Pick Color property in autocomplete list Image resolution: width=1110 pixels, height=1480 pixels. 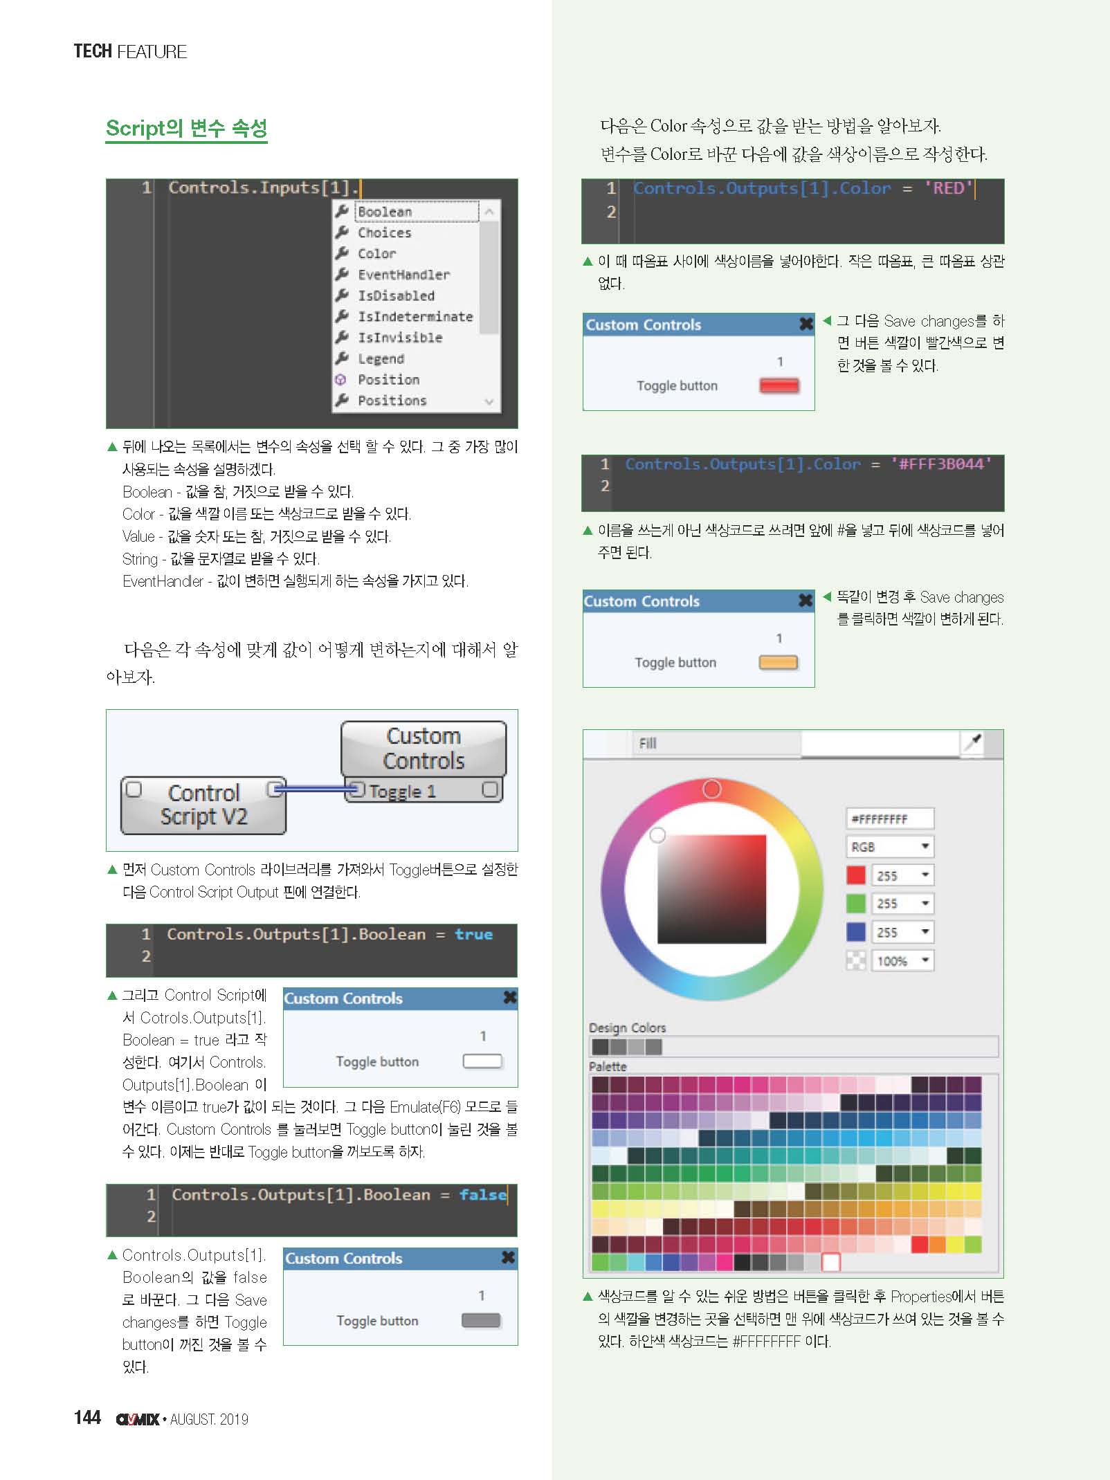point(376,254)
